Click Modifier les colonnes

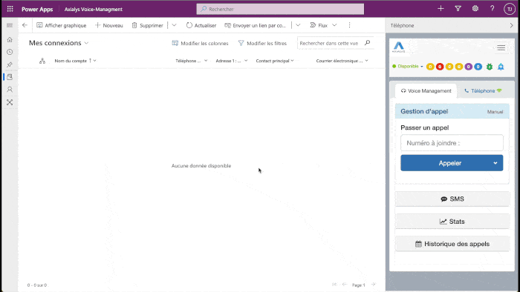200,43
